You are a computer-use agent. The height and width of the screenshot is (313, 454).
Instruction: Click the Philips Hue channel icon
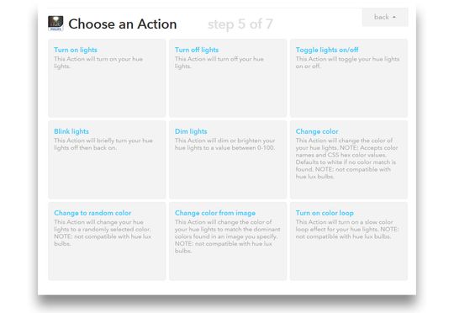pyautogui.click(x=55, y=24)
